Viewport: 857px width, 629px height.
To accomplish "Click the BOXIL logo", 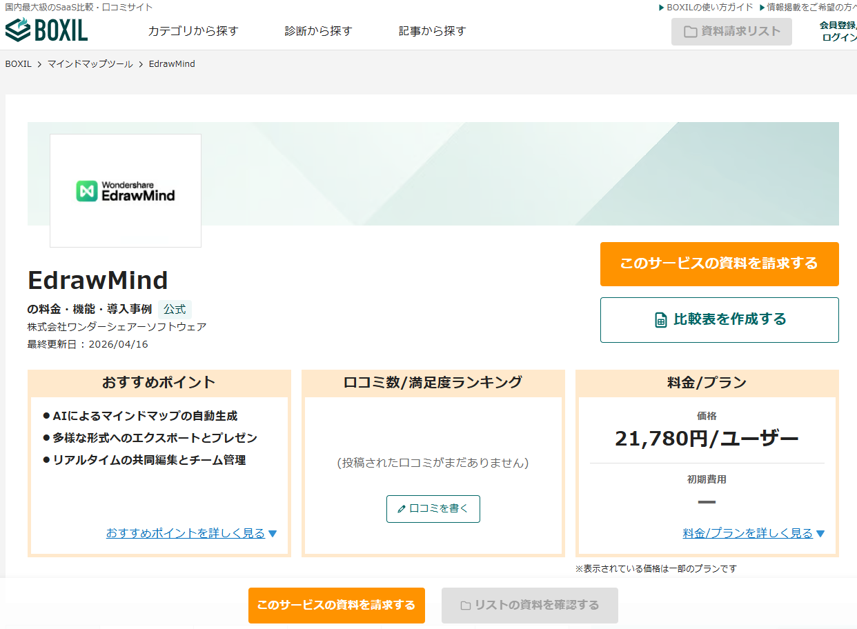I will pyautogui.click(x=47, y=30).
